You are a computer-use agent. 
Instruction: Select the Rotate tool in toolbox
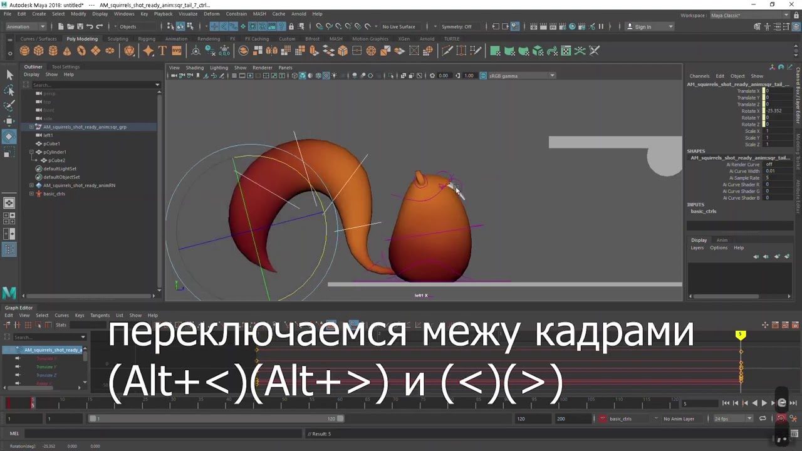click(9, 136)
